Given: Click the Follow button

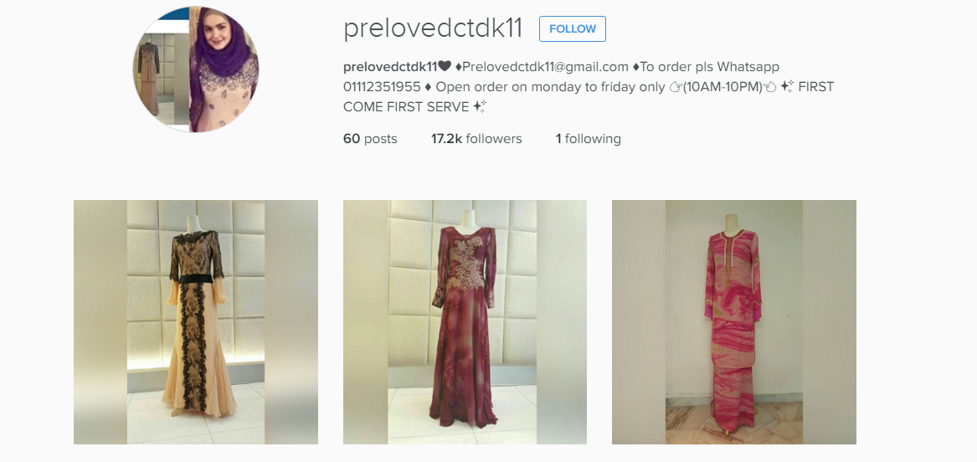Looking at the screenshot, I should pyautogui.click(x=572, y=28).
